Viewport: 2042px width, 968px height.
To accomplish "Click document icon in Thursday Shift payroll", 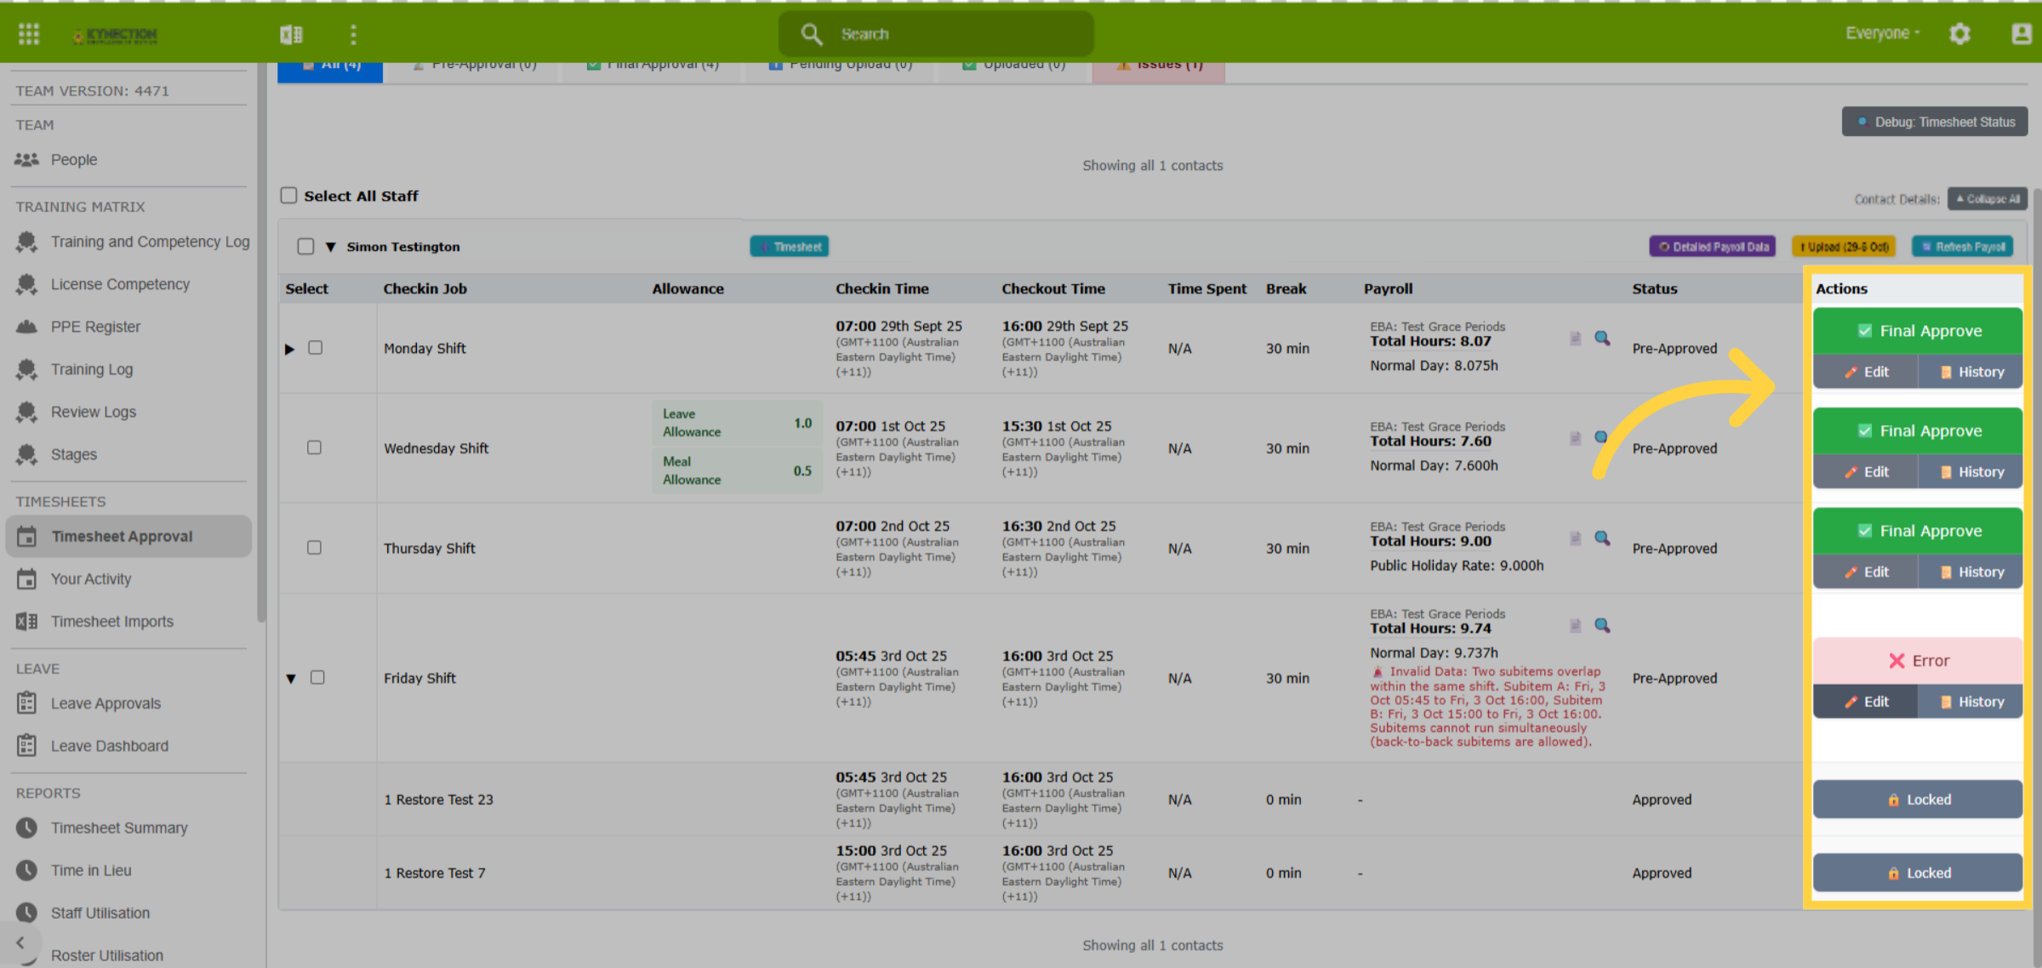I will pyautogui.click(x=1576, y=538).
